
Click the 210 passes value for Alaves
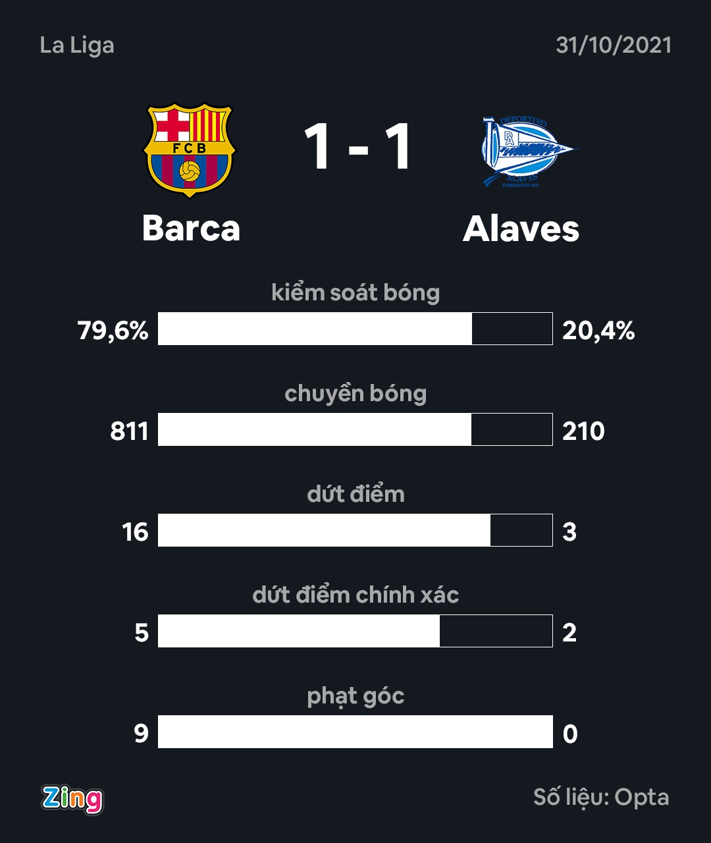click(x=583, y=431)
